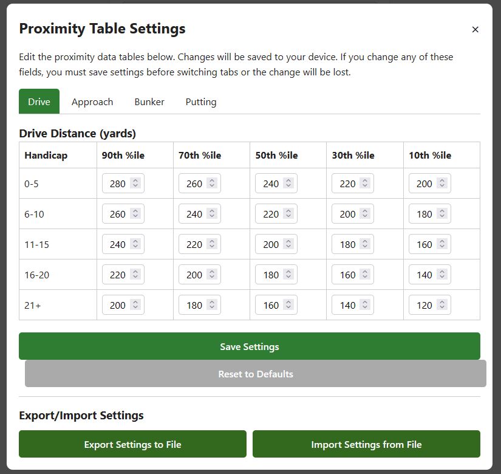Viewport: 501px width, 474px height.
Task: Click spinner arrows on 21+ 70th %ile
Action: (211, 304)
